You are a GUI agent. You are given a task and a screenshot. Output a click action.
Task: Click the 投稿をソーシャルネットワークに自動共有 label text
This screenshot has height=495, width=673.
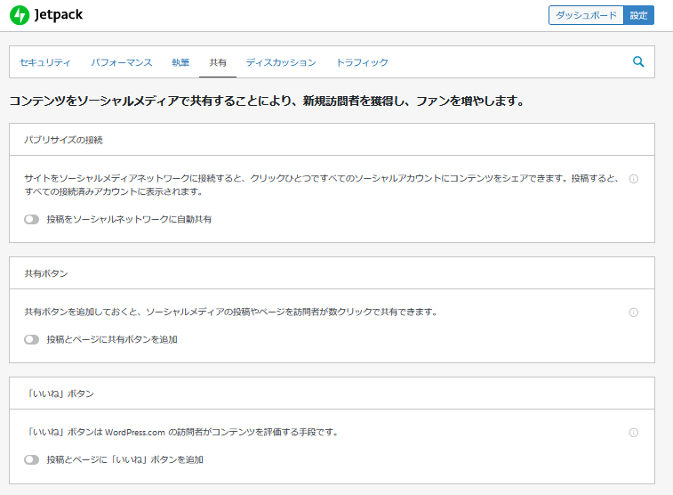click(x=129, y=219)
